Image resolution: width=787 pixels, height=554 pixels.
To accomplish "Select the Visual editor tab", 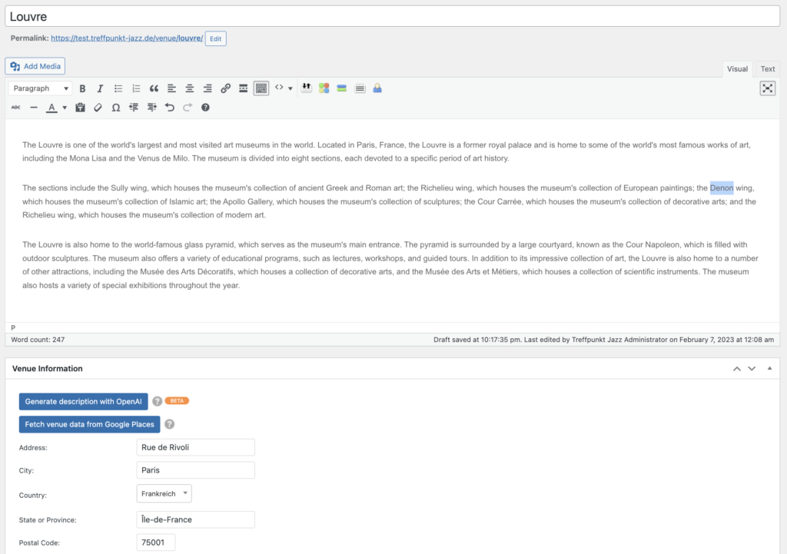I will coord(737,68).
